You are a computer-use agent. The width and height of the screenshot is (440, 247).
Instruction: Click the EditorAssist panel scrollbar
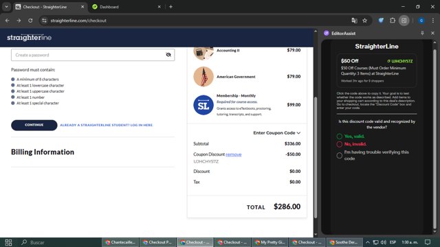[434, 139]
